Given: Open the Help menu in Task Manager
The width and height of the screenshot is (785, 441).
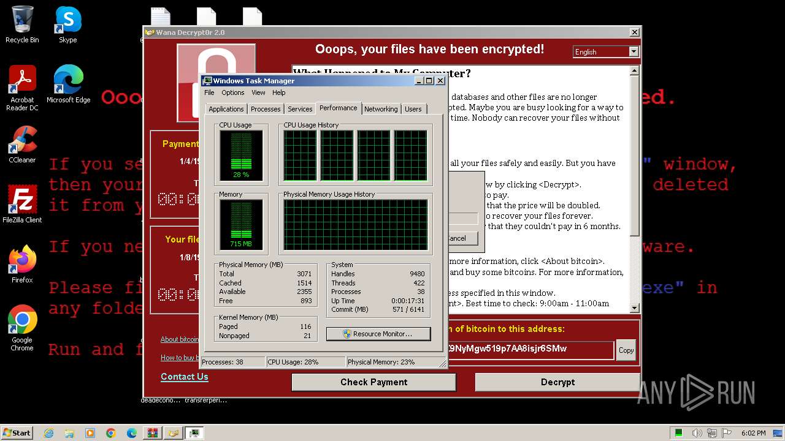Looking at the screenshot, I should (x=279, y=92).
